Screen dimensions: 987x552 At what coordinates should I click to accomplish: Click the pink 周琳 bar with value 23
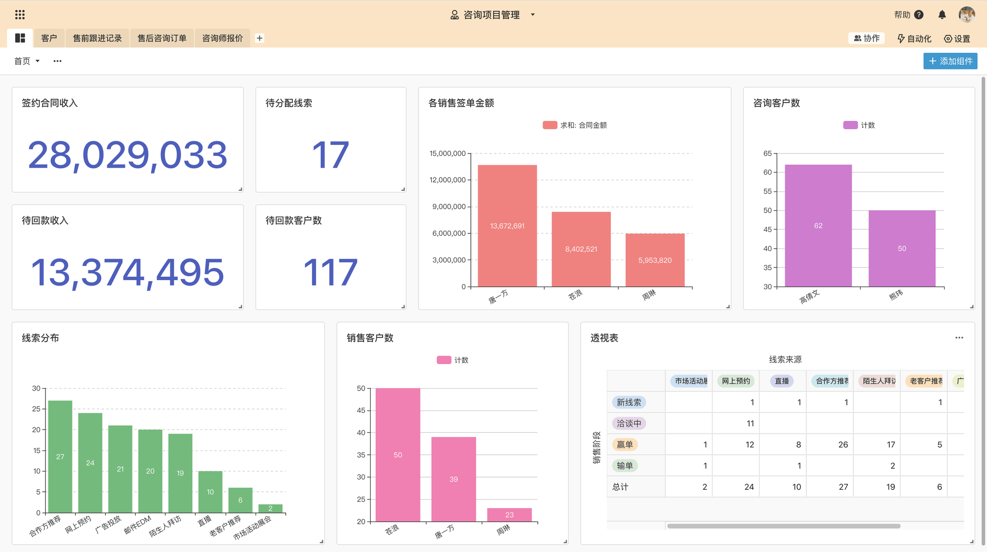click(509, 515)
